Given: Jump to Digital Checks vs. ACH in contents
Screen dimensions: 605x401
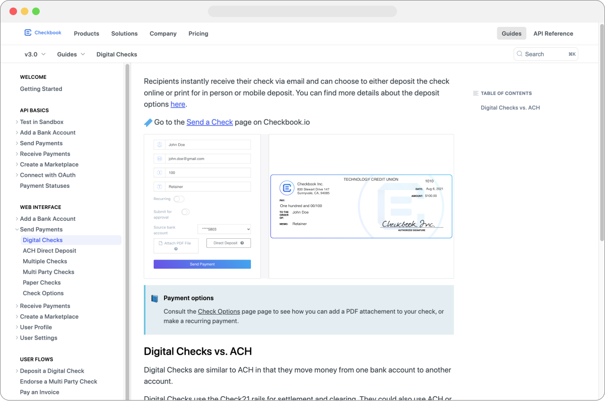Looking at the screenshot, I should click(x=510, y=108).
